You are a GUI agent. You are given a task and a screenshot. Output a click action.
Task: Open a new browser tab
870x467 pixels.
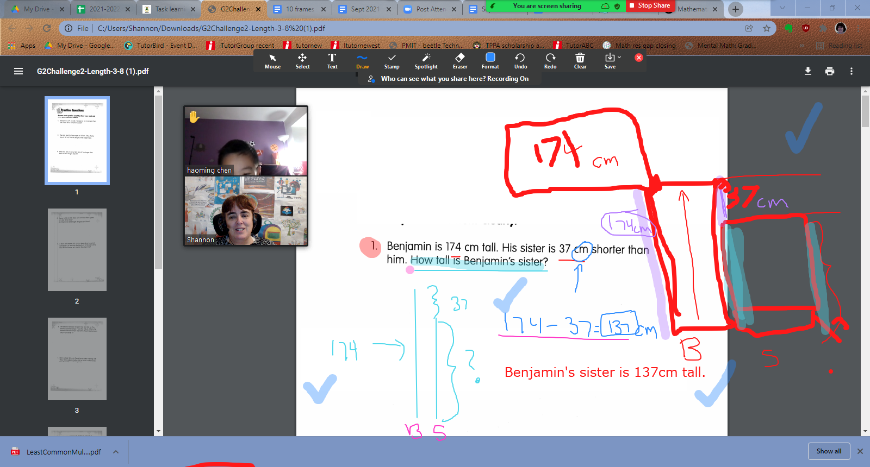[735, 9]
